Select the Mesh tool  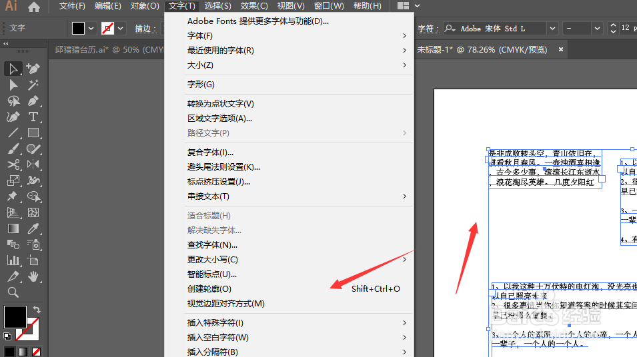[x=33, y=212]
